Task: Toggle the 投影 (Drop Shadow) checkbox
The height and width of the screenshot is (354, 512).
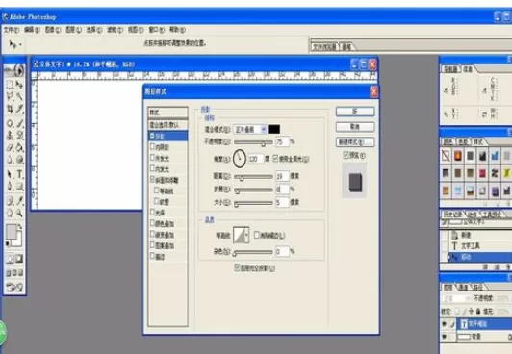Action: tap(152, 136)
